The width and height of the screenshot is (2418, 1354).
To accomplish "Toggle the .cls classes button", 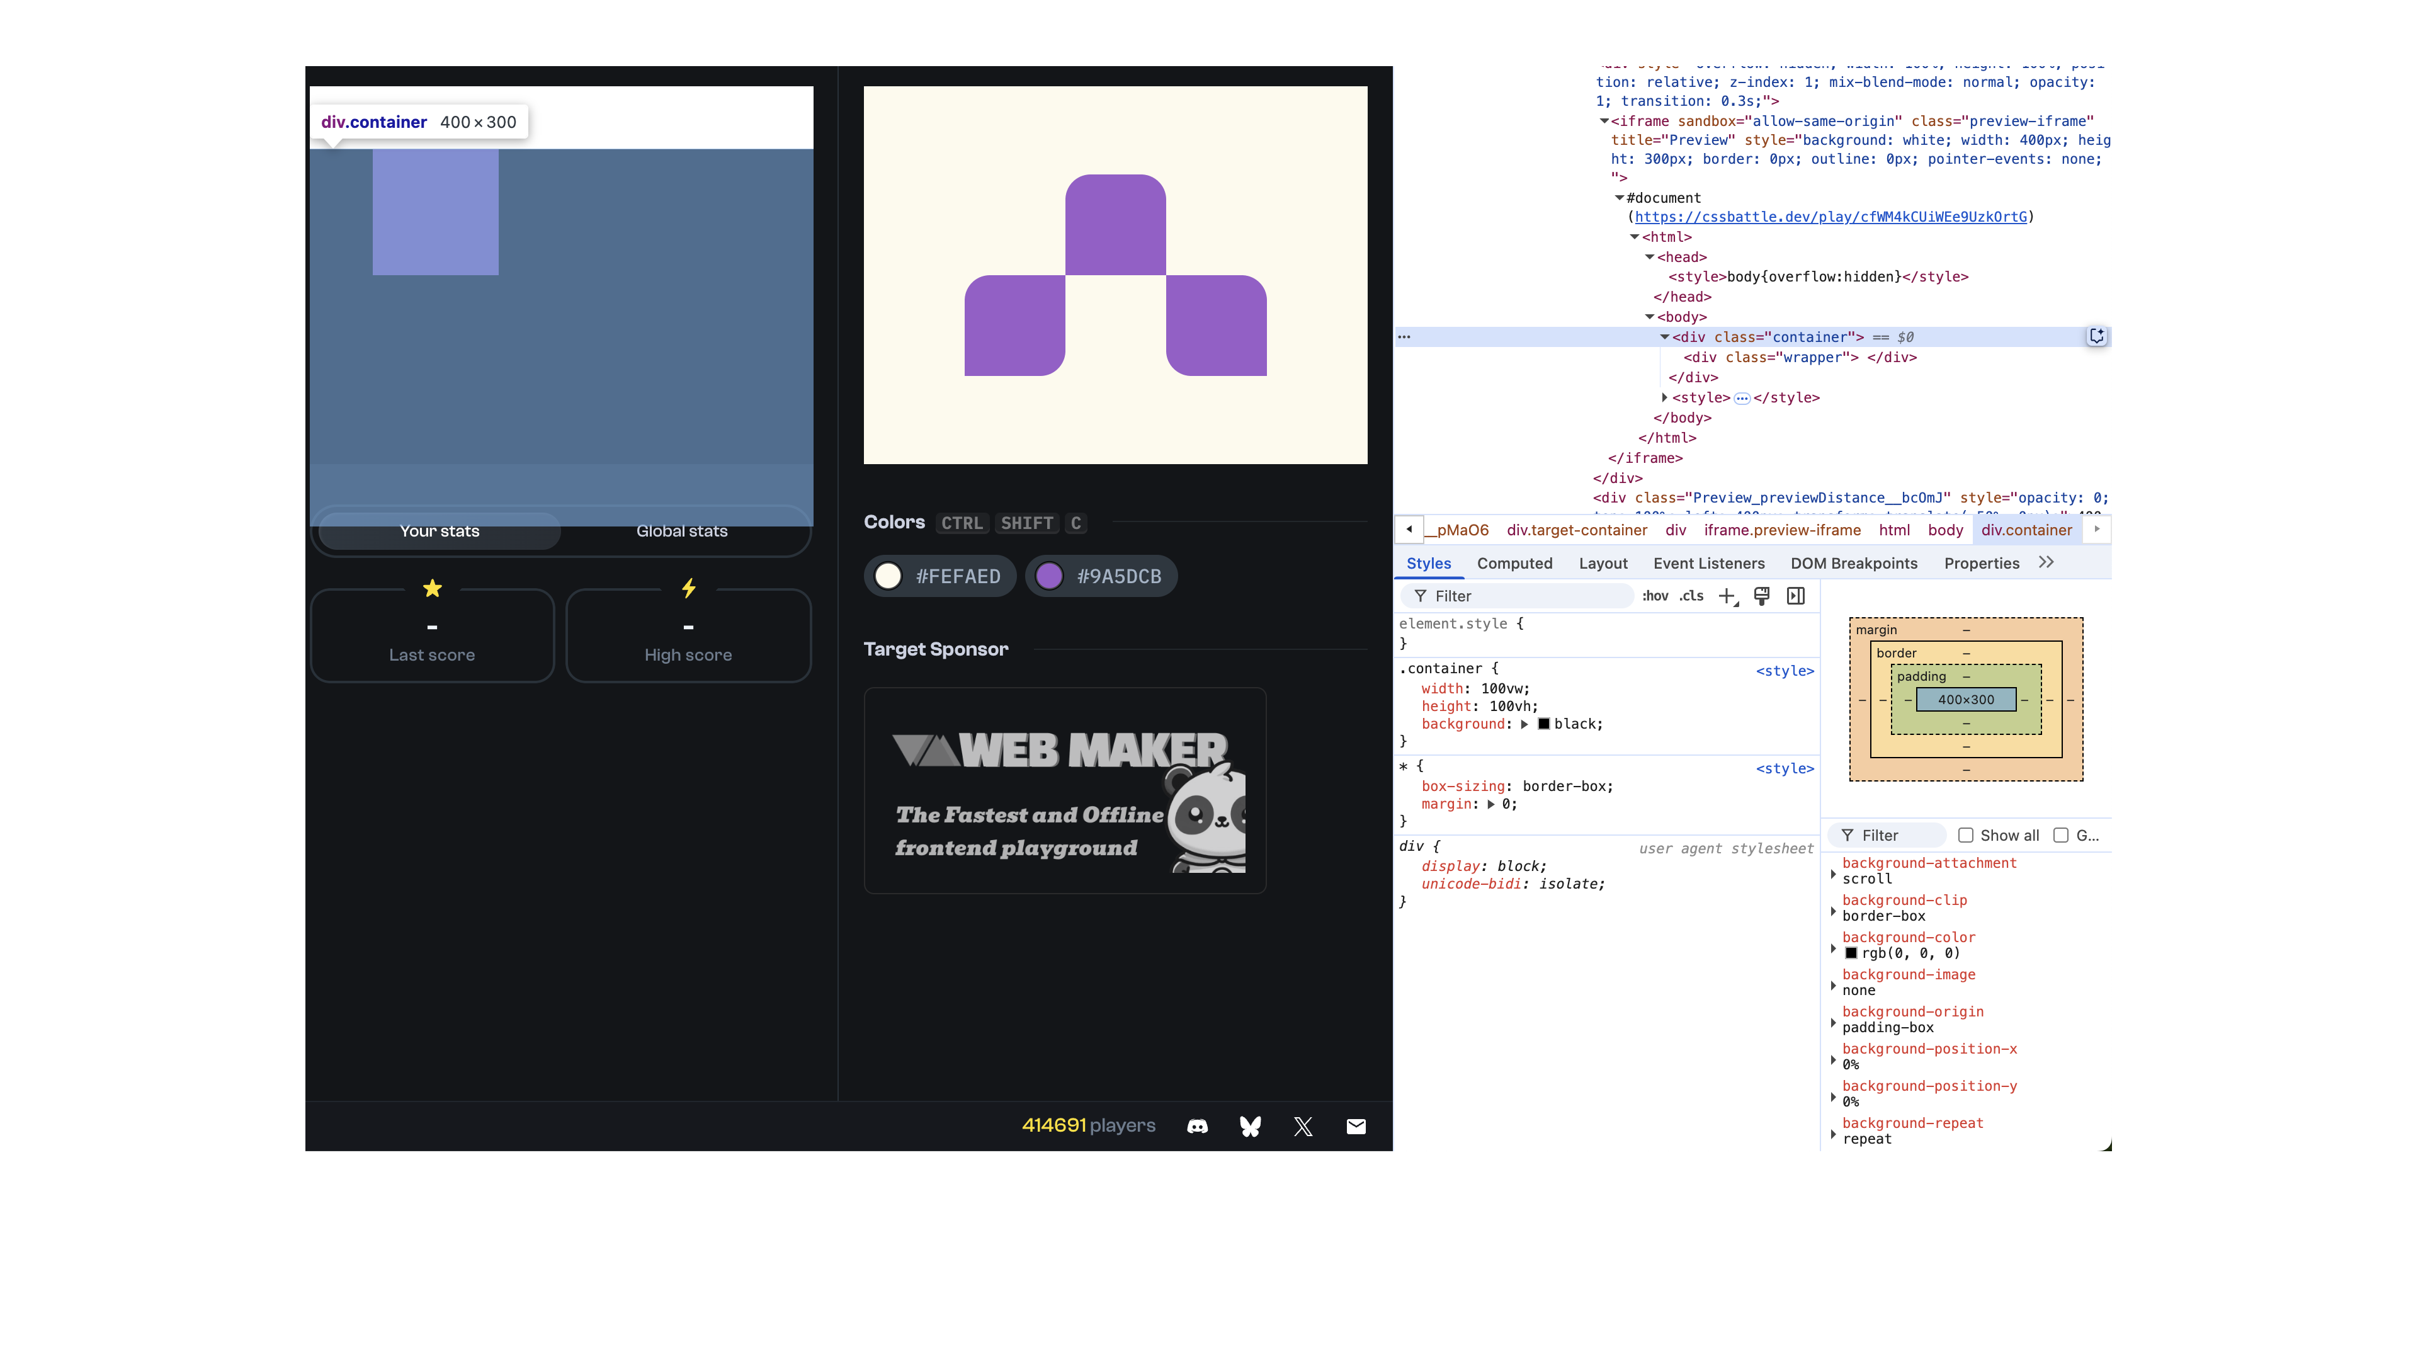I will (x=1691, y=596).
